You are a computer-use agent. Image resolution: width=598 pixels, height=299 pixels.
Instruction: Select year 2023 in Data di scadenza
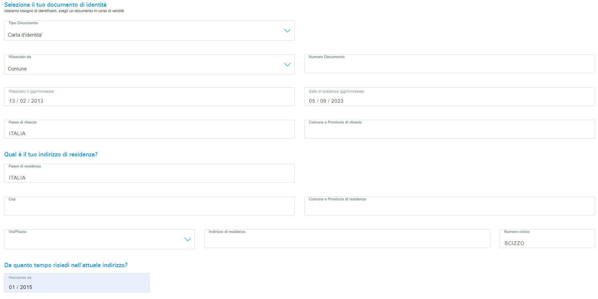point(337,101)
